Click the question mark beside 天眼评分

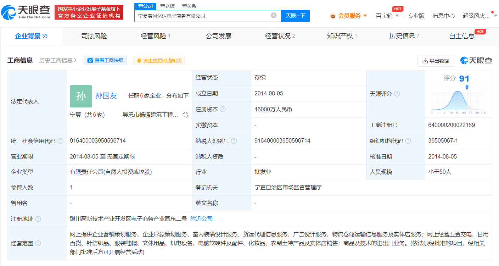tap(397, 94)
